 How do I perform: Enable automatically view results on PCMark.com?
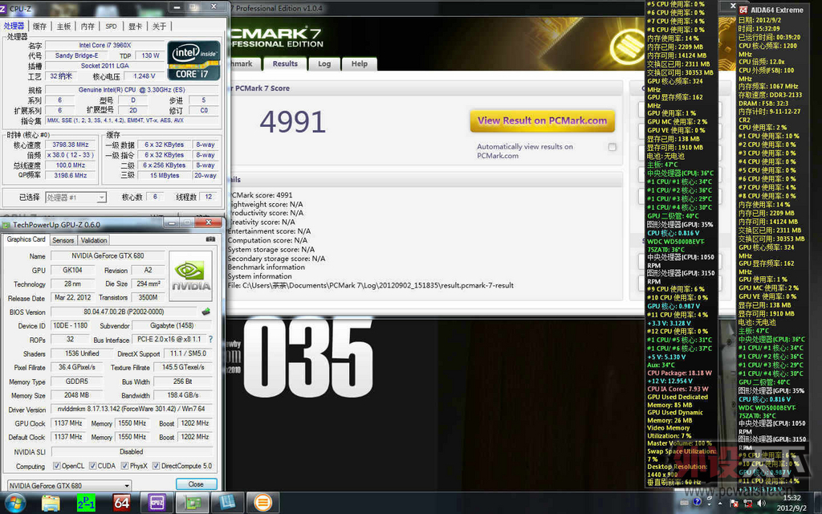coord(612,147)
